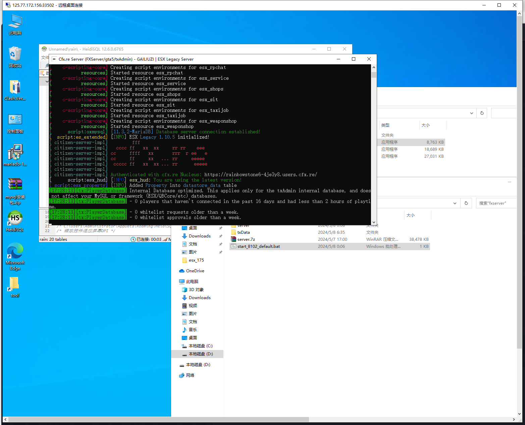Maximize the Cfx.re Server console window
Image resolution: width=525 pixels, height=425 pixels.
(x=353, y=59)
